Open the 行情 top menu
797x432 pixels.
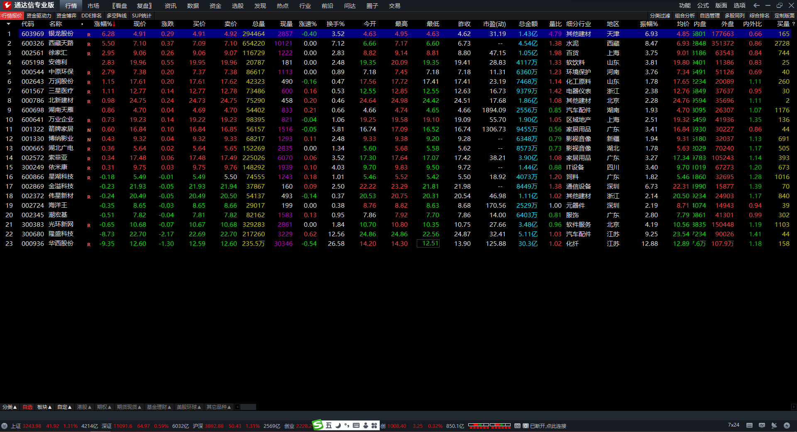tap(71, 5)
